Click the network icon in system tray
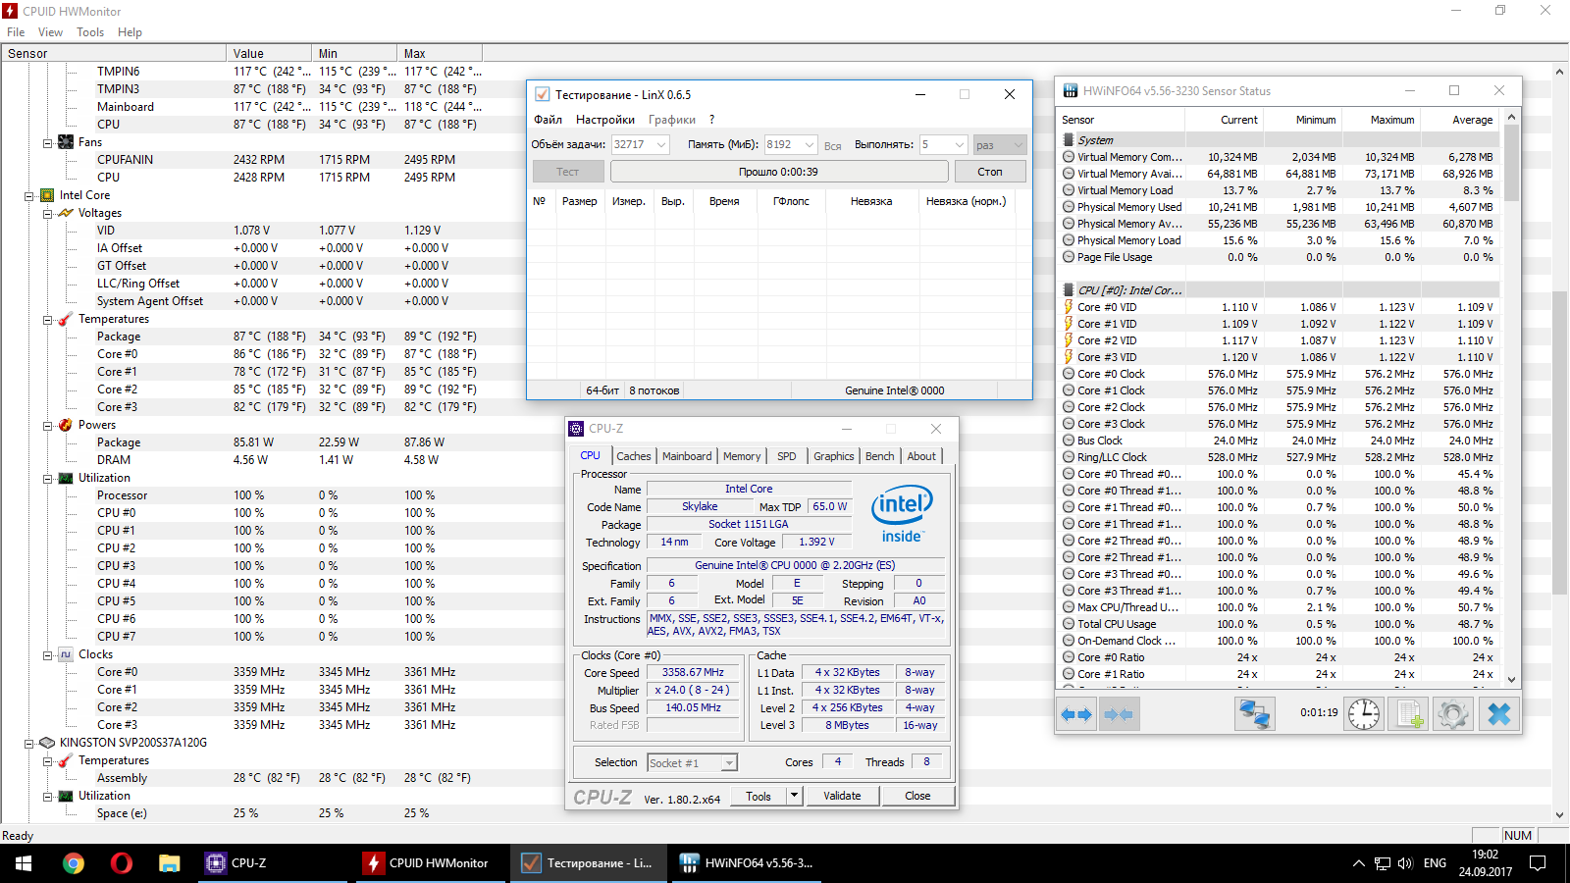1570x883 pixels. point(1382,863)
